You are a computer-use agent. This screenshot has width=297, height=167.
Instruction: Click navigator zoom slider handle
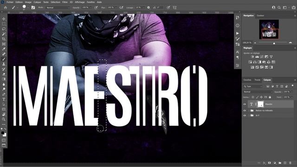click(274, 43)
